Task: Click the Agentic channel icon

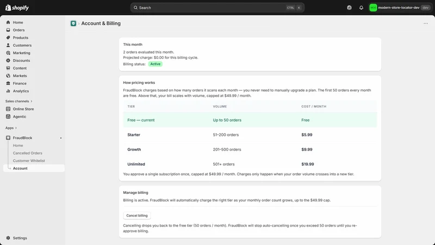Action: click(x=8, y=117)
